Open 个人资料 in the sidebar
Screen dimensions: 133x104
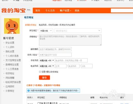coord(10,47)
